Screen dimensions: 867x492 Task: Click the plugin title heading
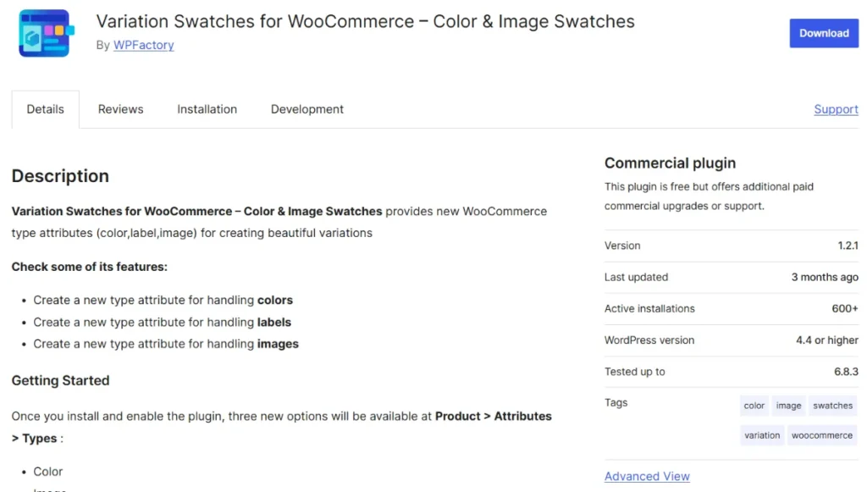tap(365, 21)
